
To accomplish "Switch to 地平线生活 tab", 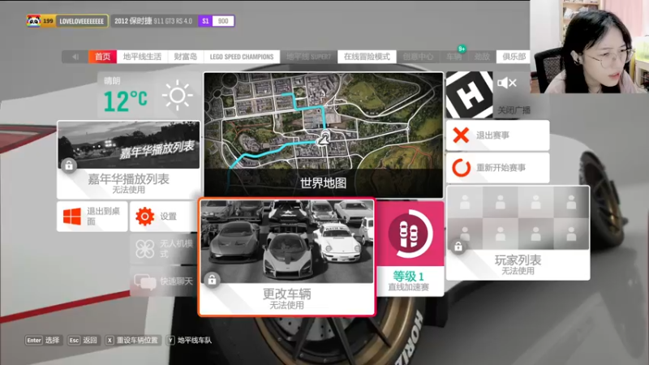I will coord(142,57).
